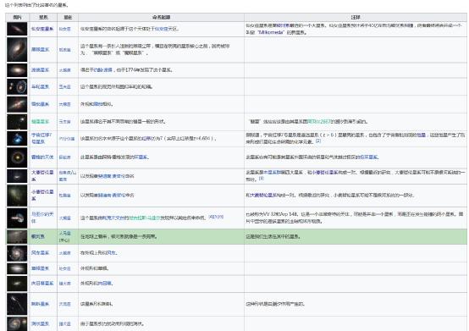Open the constellation link in the 霍格的天体 row
The width and height of the screenshot is (469, 331).
coord(64,157)
